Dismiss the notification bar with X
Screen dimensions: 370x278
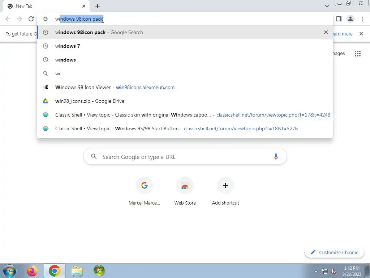361,34
